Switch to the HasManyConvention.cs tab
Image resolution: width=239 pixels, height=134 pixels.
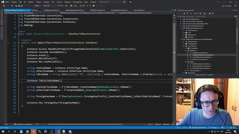(x=52, y=10)
